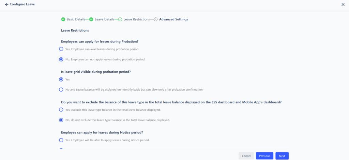This screenshot has width=349, height=160.
Task: Click the Previous button
Action: click(x=264, y=156)
